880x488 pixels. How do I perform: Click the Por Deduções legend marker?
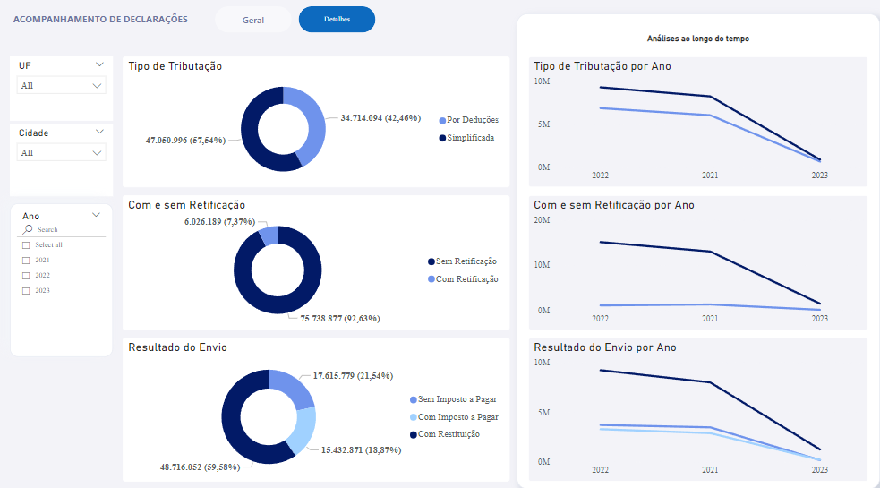[442, 120]
